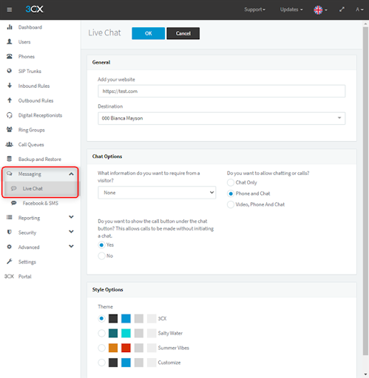The width and height of the screenshot is (369, 378).
Task: Click the Advanced gear icon
Action: pos(10,247)
